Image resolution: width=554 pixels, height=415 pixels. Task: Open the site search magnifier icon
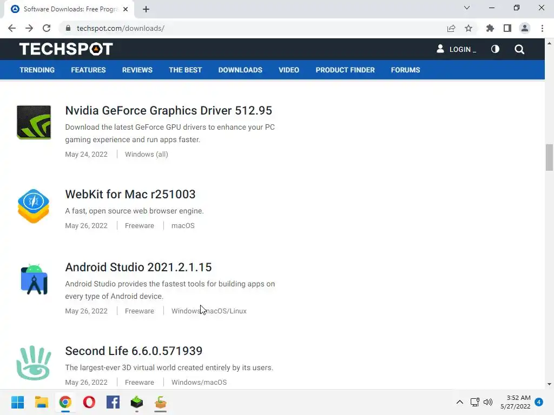[x=519, y=49]
